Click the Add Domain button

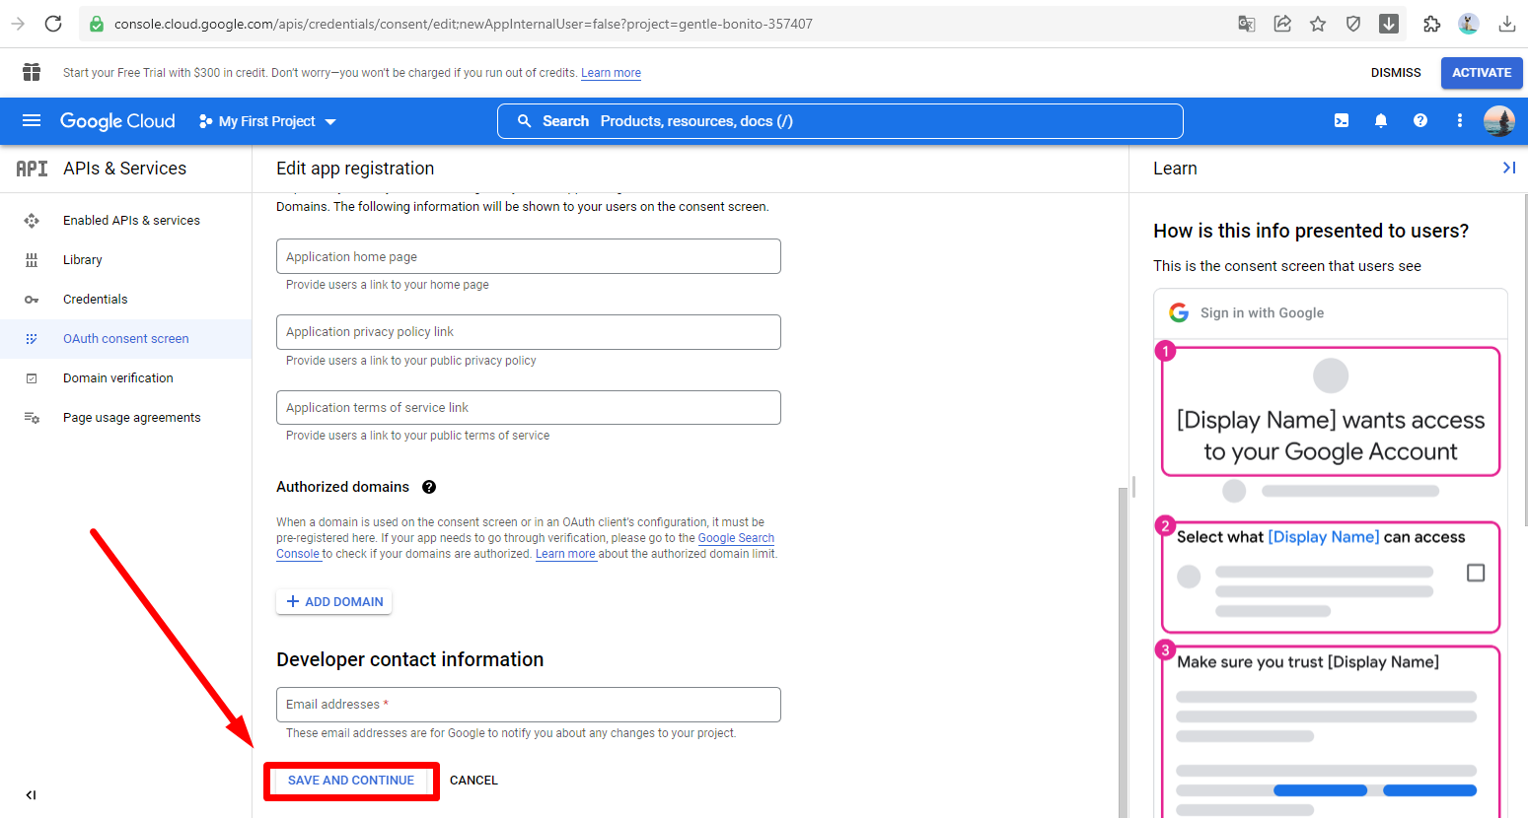(x=334, y=602)
